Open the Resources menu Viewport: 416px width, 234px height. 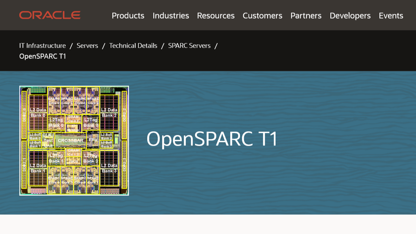tap(216, 16)
